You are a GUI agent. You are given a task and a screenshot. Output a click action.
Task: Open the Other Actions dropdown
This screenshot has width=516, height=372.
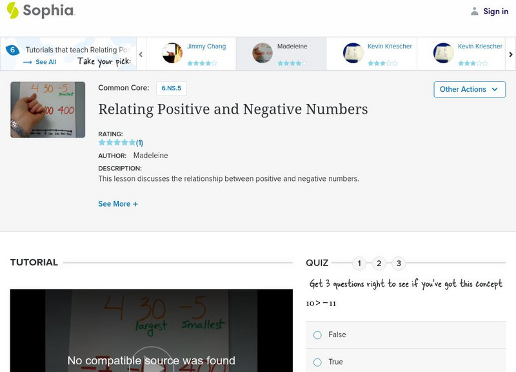(x=469, y=89)
